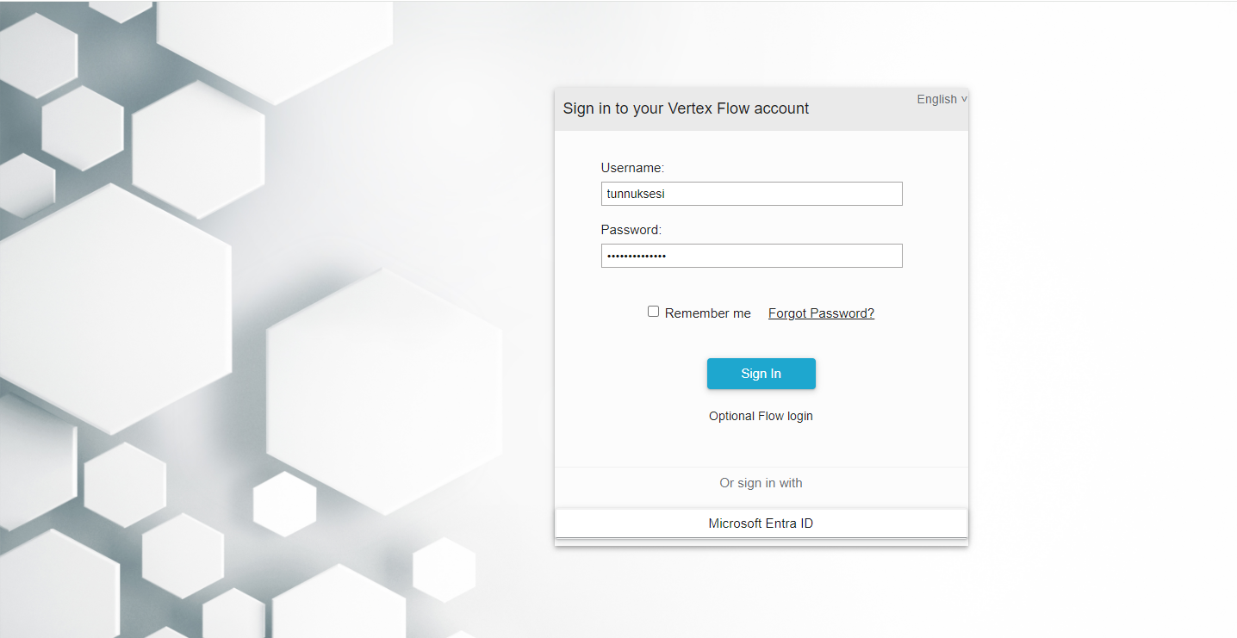Click the 'Sign in to your Vertex Flow account' heading
1237x638 pixels.
686,108
